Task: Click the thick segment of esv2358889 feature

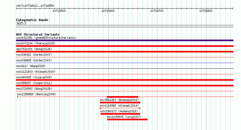Action: pos(122,97)
